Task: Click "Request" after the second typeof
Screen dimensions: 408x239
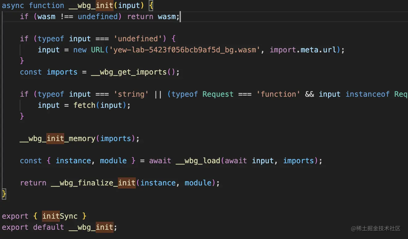Action: point(218,94)
